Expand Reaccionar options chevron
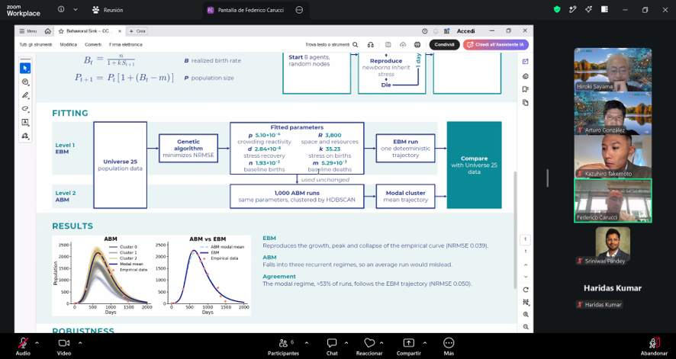 point(381,343)
